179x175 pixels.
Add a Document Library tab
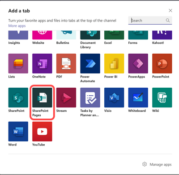coord(90,35)
